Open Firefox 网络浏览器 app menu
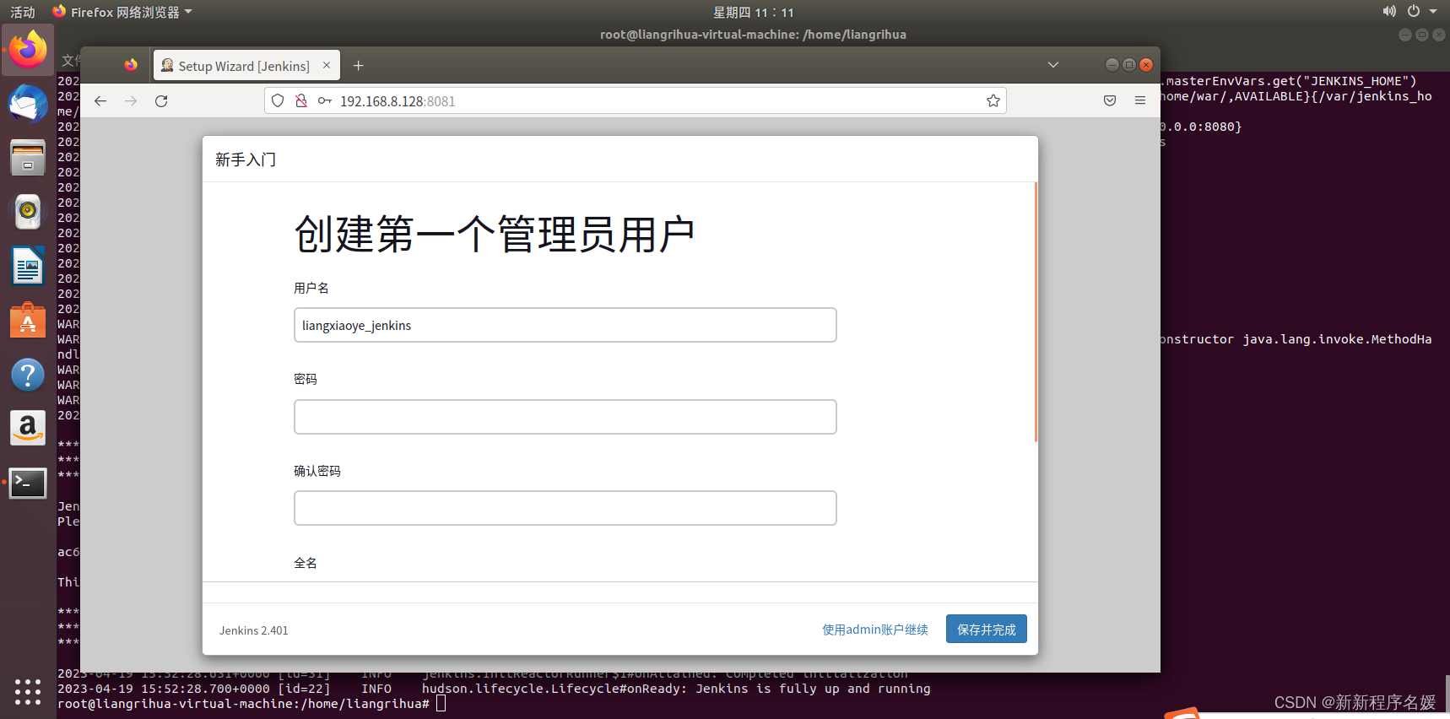The width and height of the screenshot is (1450, 719). tap(122, 12)
